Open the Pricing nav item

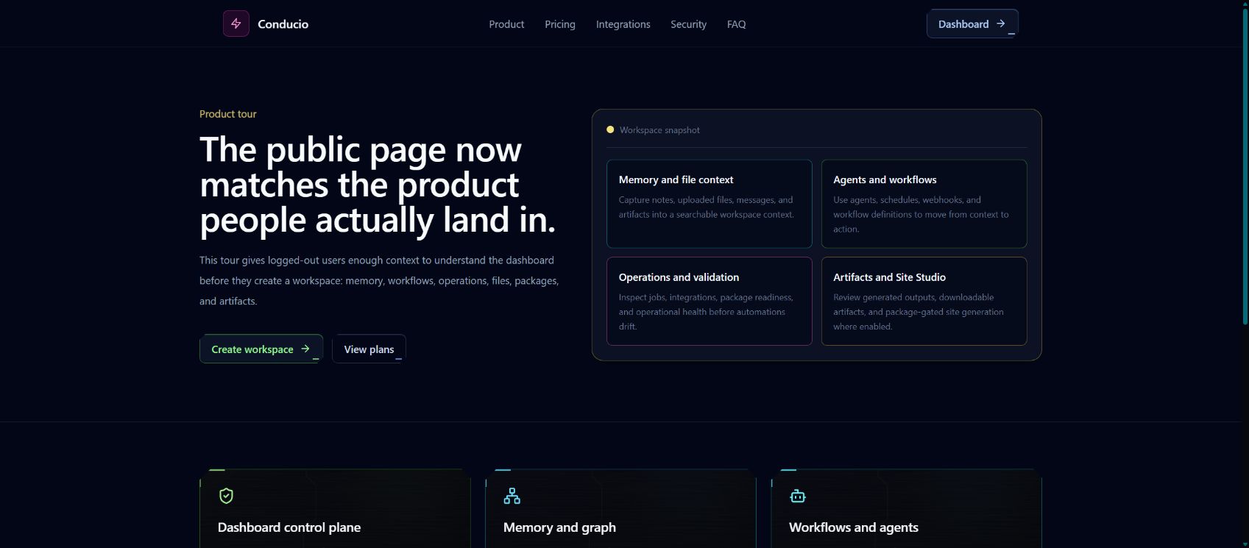point(560,24)
